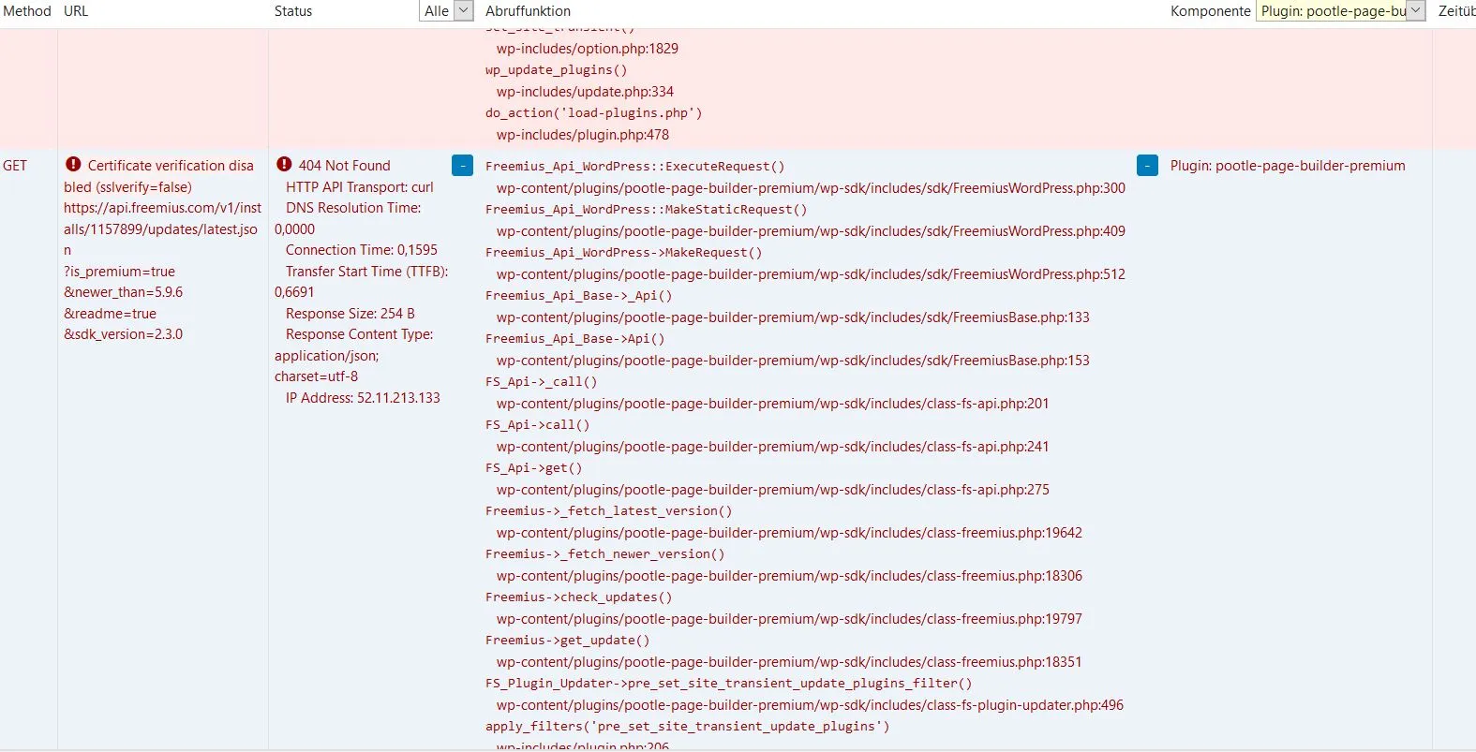Image resolution: width=1476 pixels, height=752 pixels.
Task: Open wp-includes/plugin.php:478 path
Action: coord(583,135)
